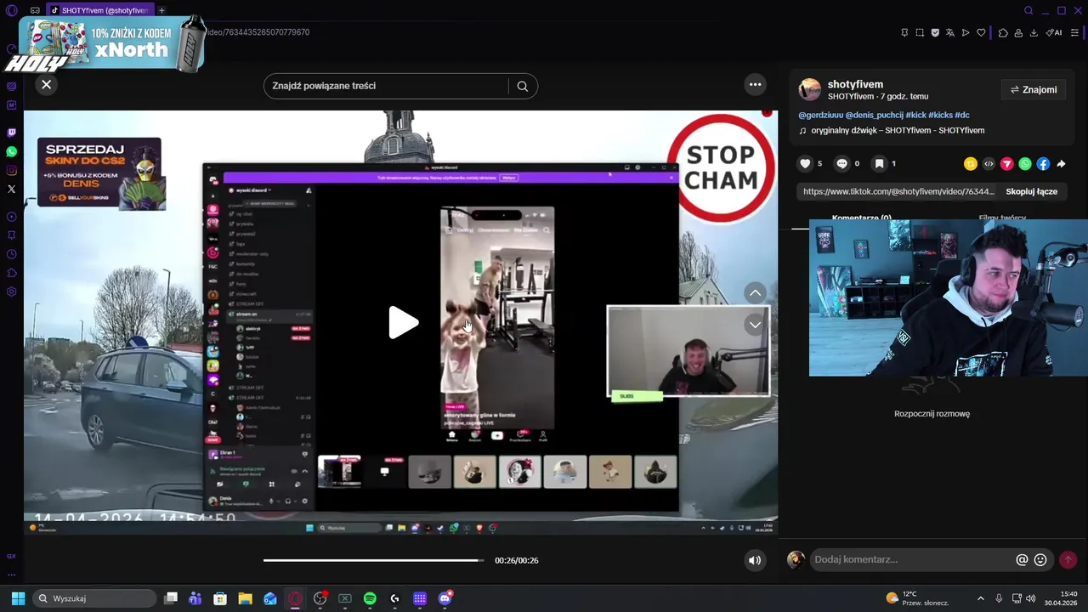This screenshot has height=612, width=1088.
Task: Share video to WhatsApp
Action: tap(1025, 163)
